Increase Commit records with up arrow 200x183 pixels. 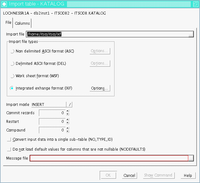pyautogui.click(x=68, y=111)
